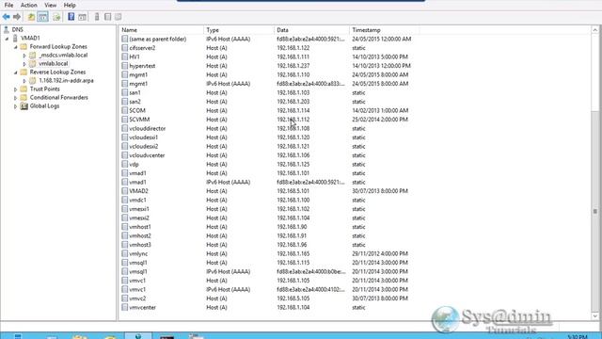Sort by the Name column header
Screen dimensions: 602x339
tap(161, 30)
